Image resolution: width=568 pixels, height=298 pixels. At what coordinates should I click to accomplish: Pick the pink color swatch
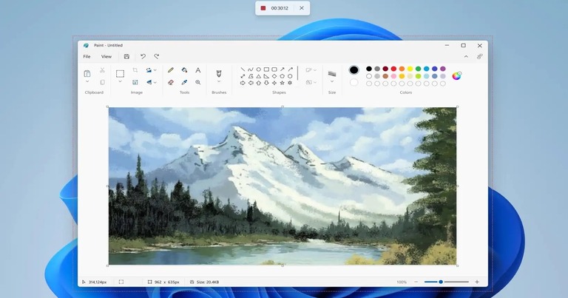tap(393, 76)
